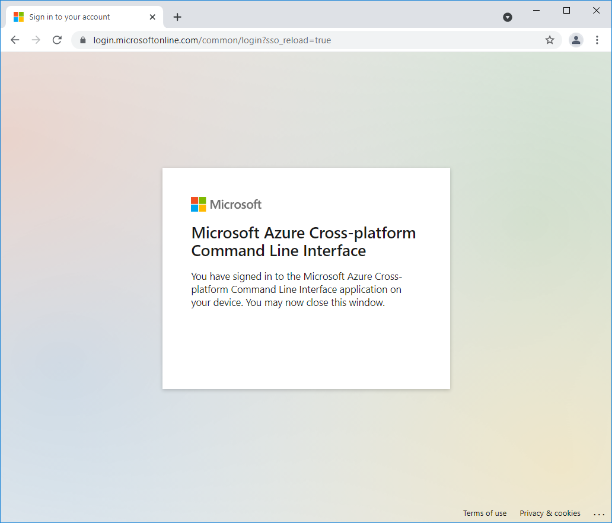Click the 'You may now close this window' message
The width and height of the screenshot is (612, 523).
coord(315,302)
